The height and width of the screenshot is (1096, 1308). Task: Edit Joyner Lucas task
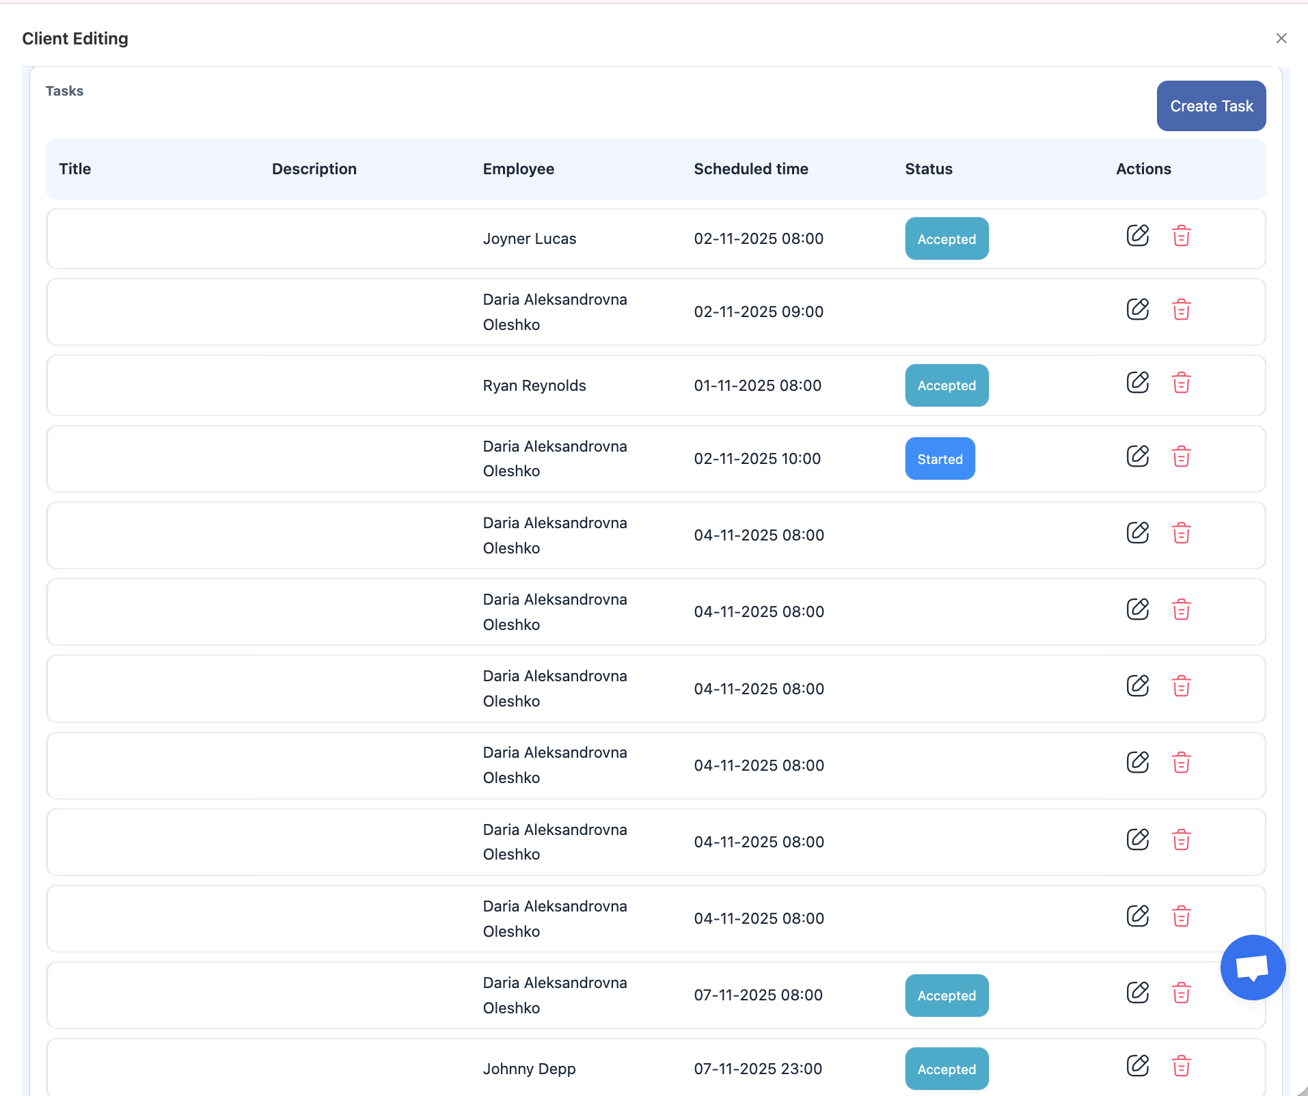(x=1137, y=236)
